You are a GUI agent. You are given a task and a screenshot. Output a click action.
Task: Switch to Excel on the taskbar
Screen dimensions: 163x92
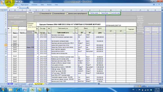pos(33,90)
